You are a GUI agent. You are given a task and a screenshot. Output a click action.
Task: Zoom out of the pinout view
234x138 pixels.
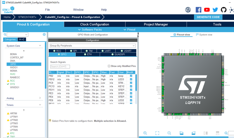(x=169, y=133)
